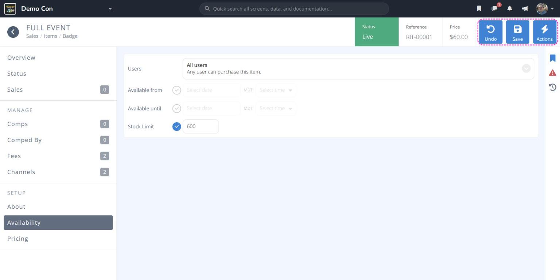Expand the user avatar dropdown arrow

click(x=552, y=9)
